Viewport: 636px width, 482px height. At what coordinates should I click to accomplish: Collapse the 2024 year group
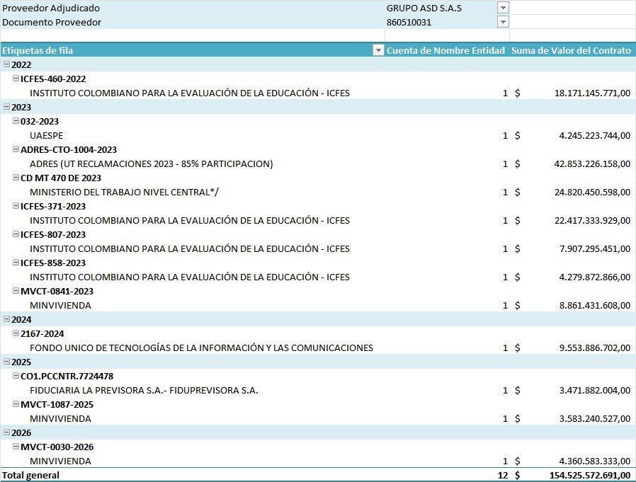coord(6,319)
